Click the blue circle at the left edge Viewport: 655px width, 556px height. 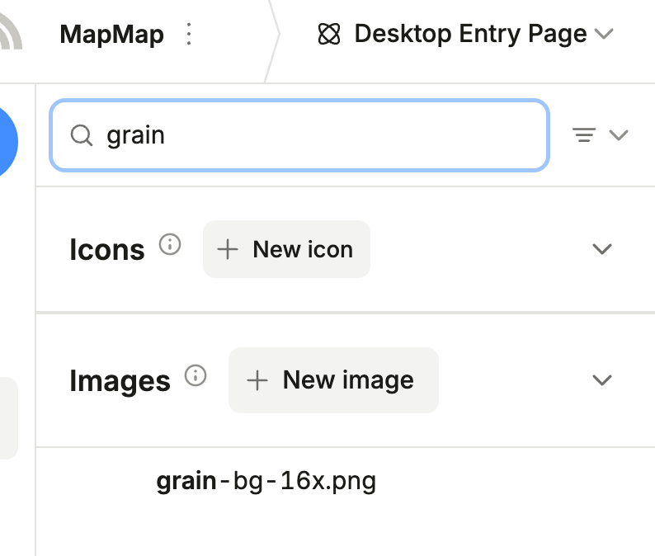pos(7,140)
